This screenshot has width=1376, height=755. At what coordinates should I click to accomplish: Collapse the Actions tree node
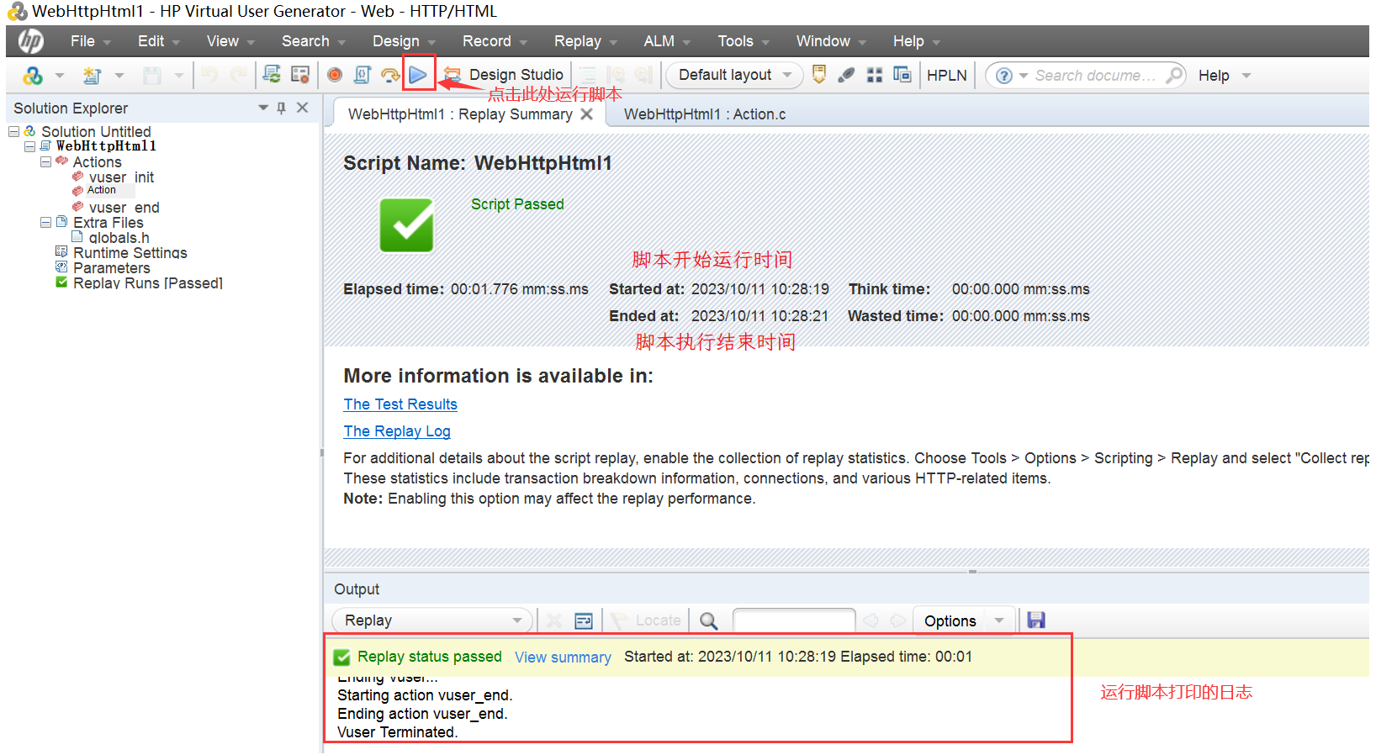pyautogui.click(x=46, y=161)
